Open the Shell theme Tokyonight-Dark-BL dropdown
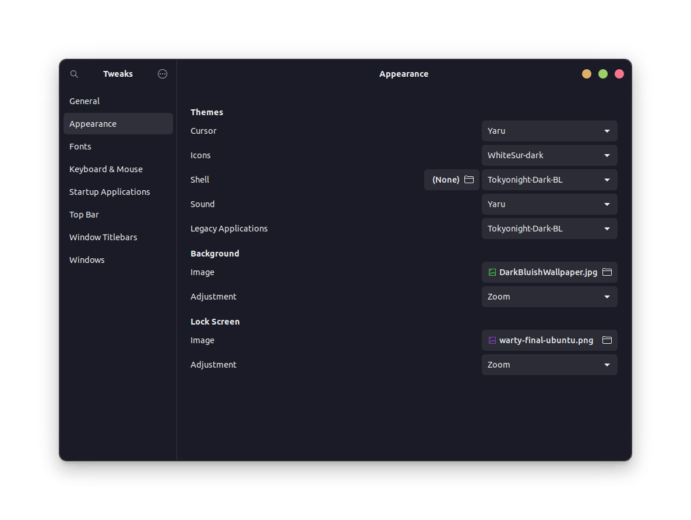Viewport: 691px width, 520px height. coord(549,180)
